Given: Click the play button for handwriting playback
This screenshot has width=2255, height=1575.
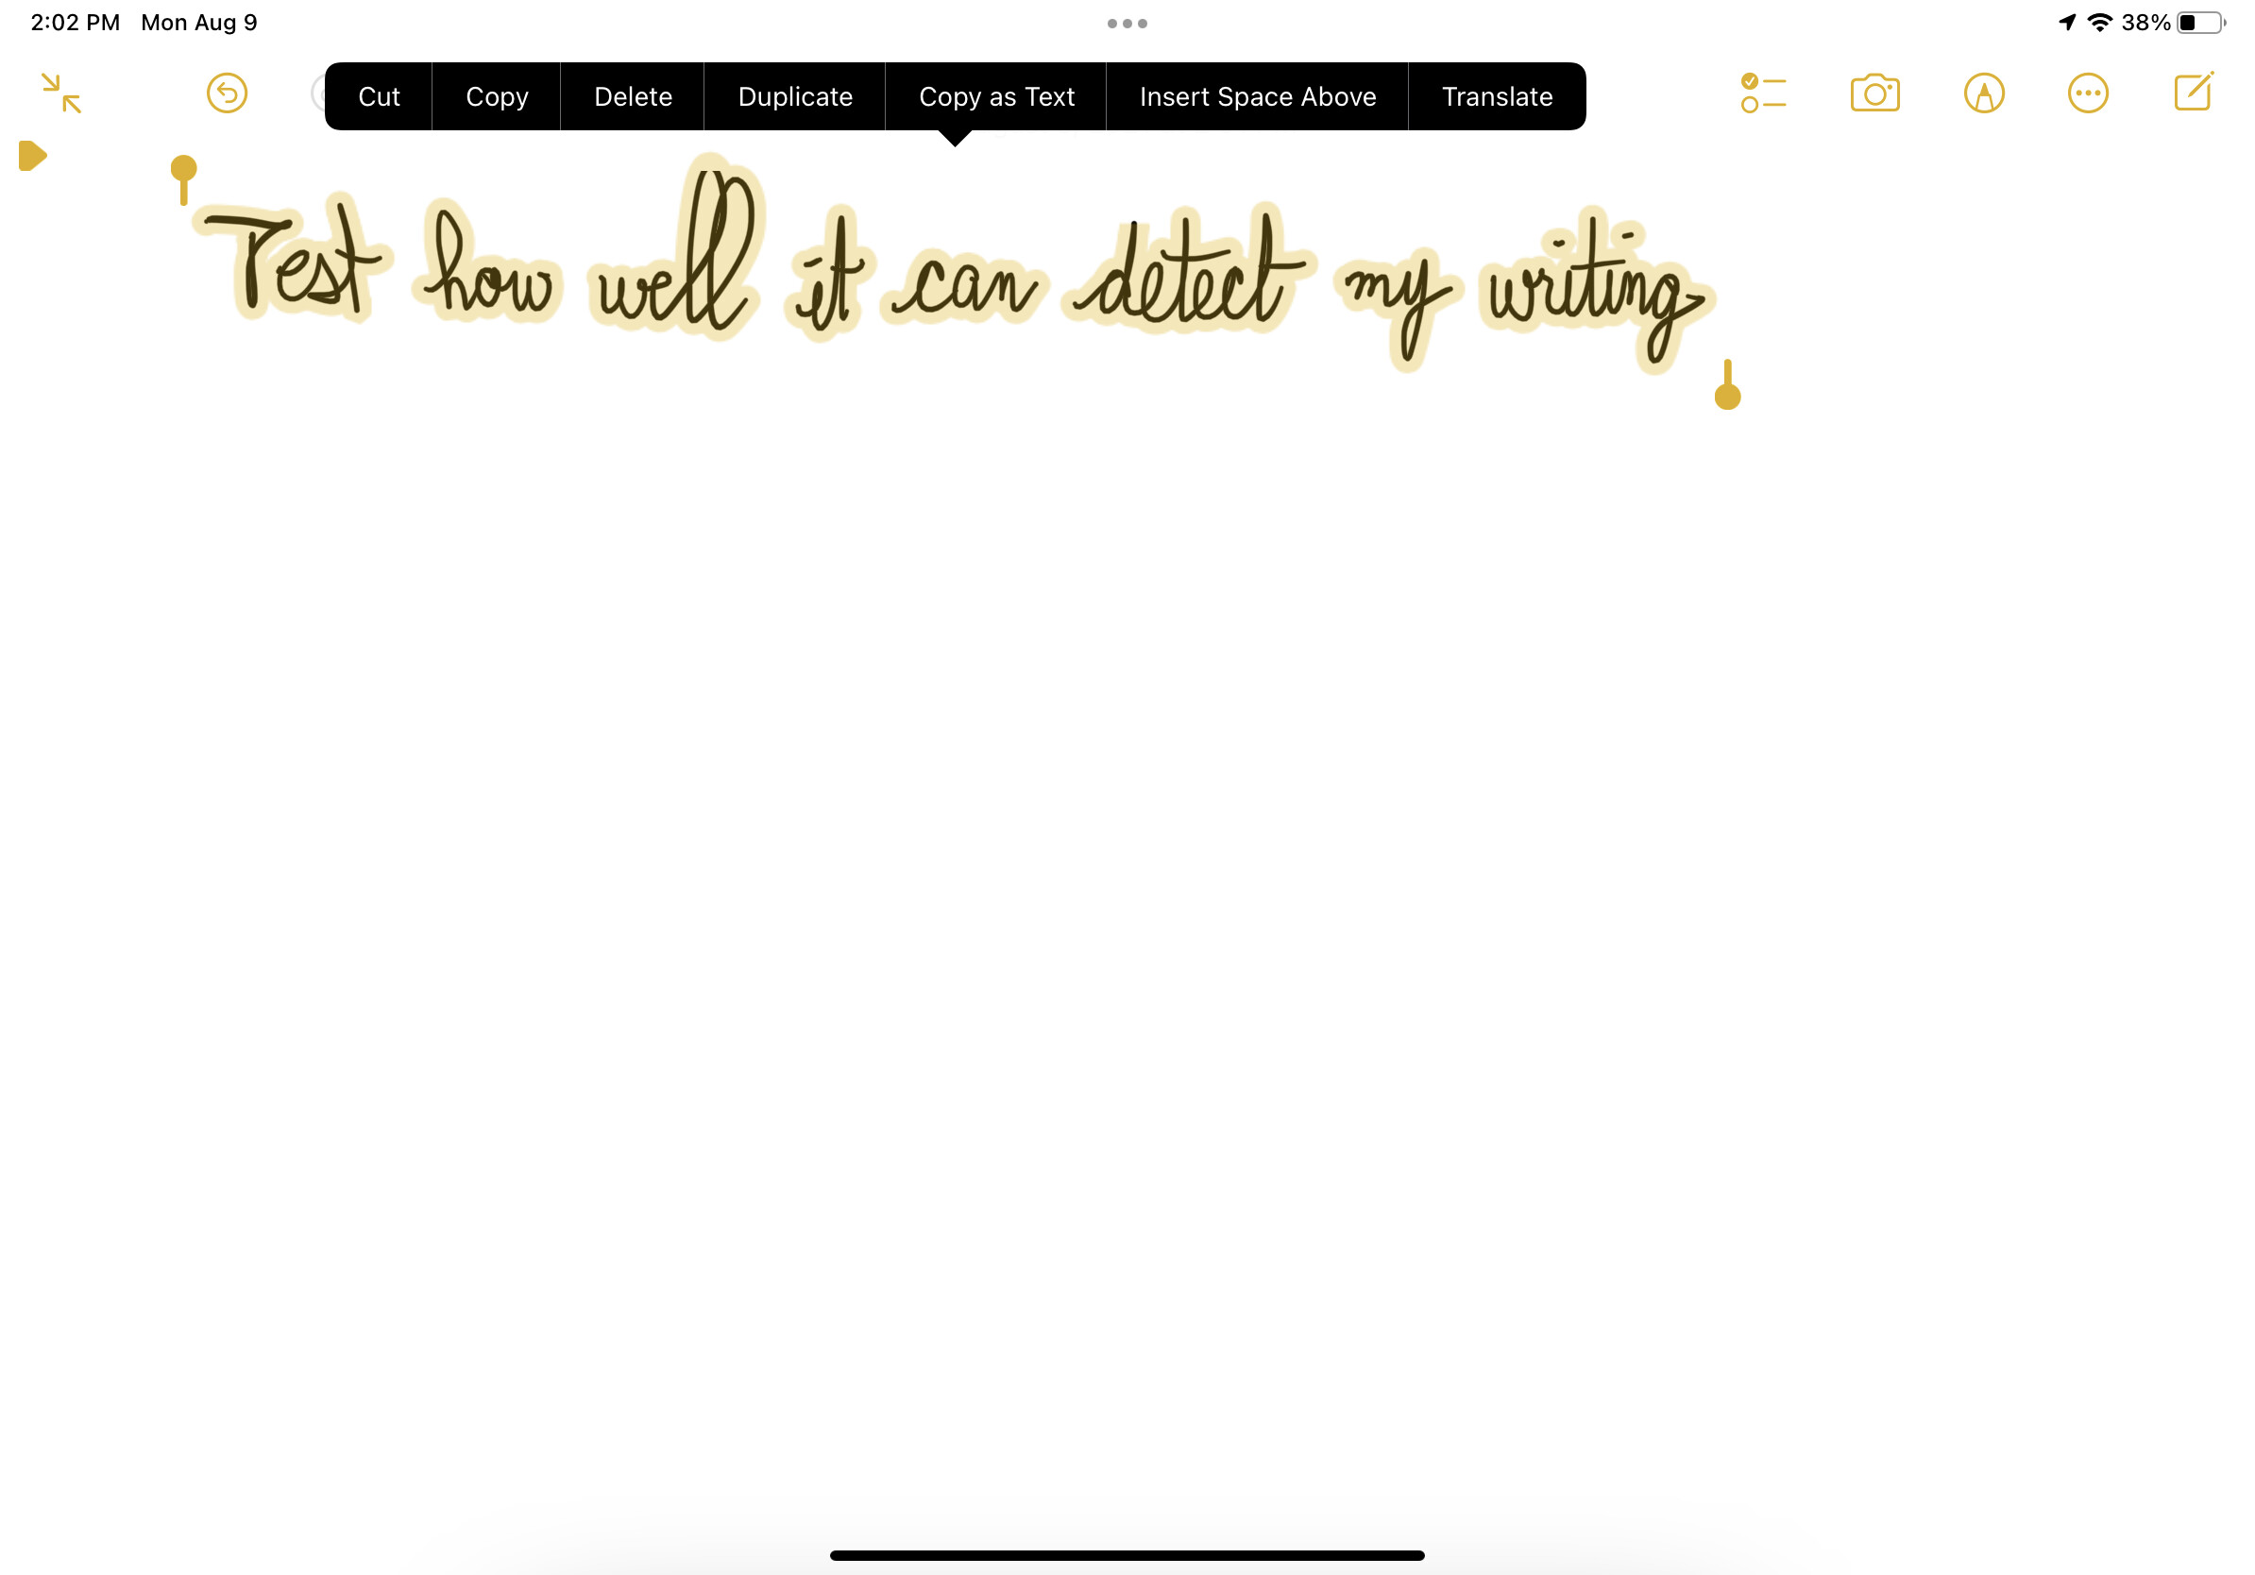Looking at the screenshot, I should click(x=32, y=158).
